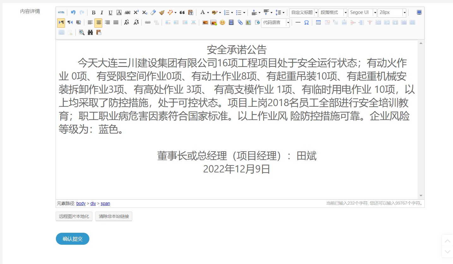Toggle first-line indent

(x=79, y=22)
